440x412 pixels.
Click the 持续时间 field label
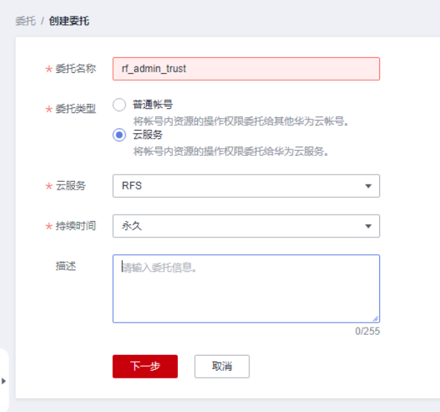tap(76, 226)
